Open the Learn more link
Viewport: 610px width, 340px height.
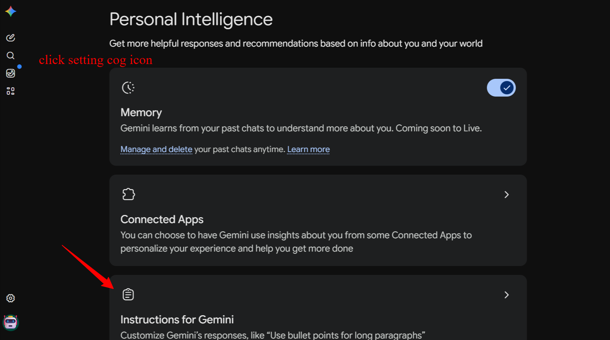tap(308, 149)
